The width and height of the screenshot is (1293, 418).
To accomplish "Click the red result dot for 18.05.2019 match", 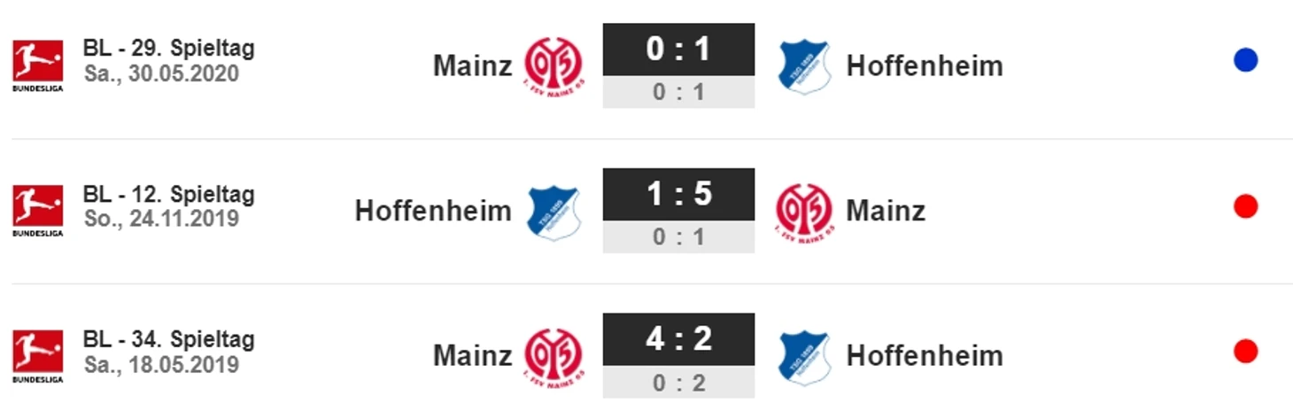I will tap(1245, 352).
